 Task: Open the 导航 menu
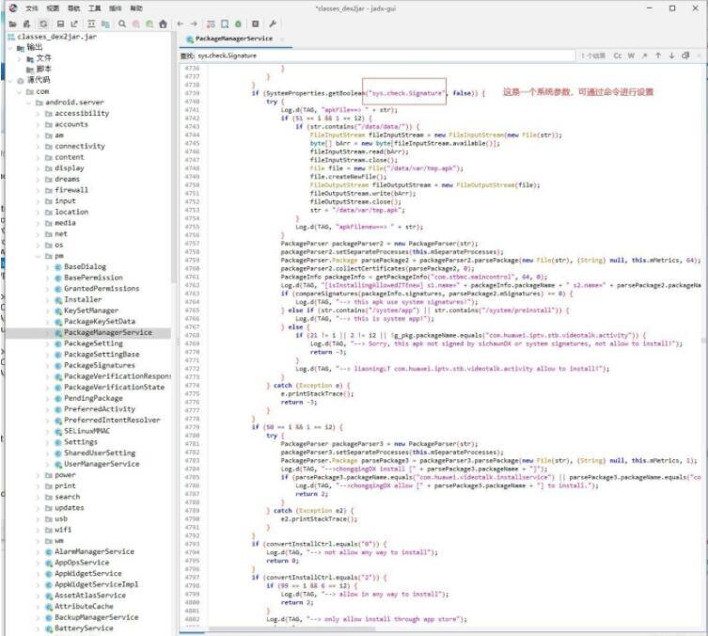tap(73, 8)
